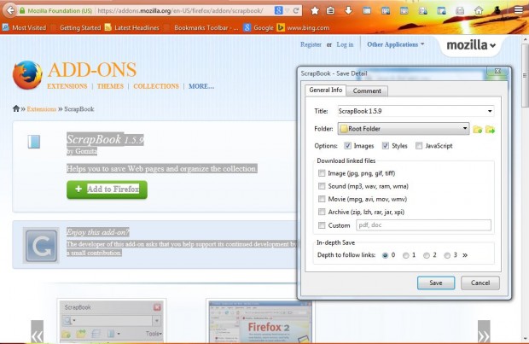The height and width of the screenshot is (344, 529).
Task: Open Latest Headlines feed bookmark
Action: [132, 27]
